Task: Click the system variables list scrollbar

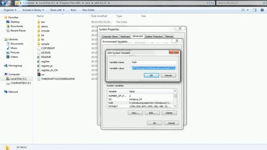Action: (x=175, y=99)
